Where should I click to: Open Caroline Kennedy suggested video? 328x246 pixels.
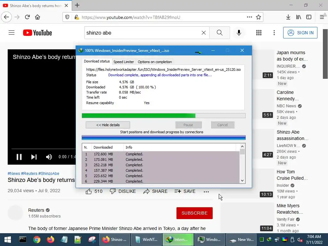point(288,95)
